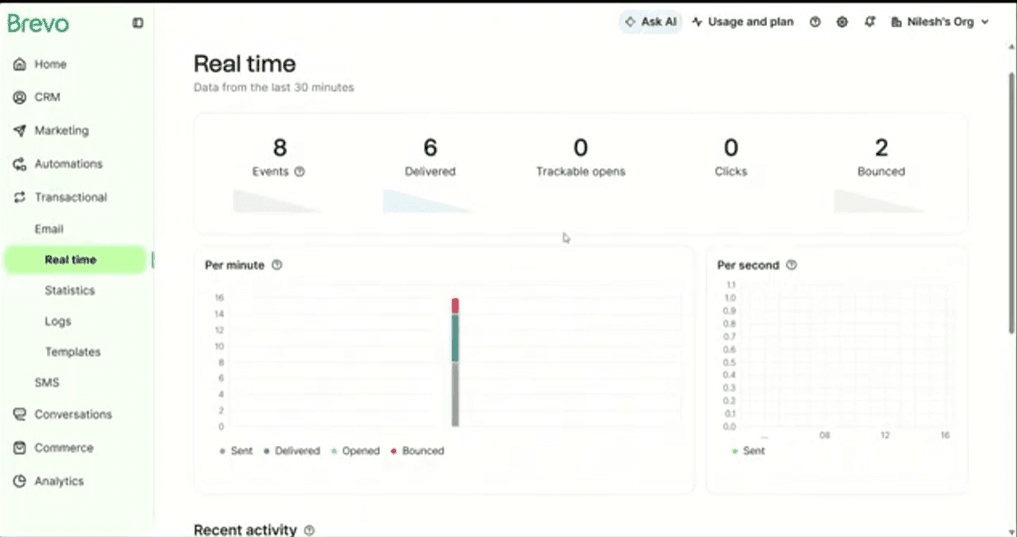Click the Marketing paper plane icon
Image resolution: width=1017 pixels, height=537 pixels.
point(20,130)
